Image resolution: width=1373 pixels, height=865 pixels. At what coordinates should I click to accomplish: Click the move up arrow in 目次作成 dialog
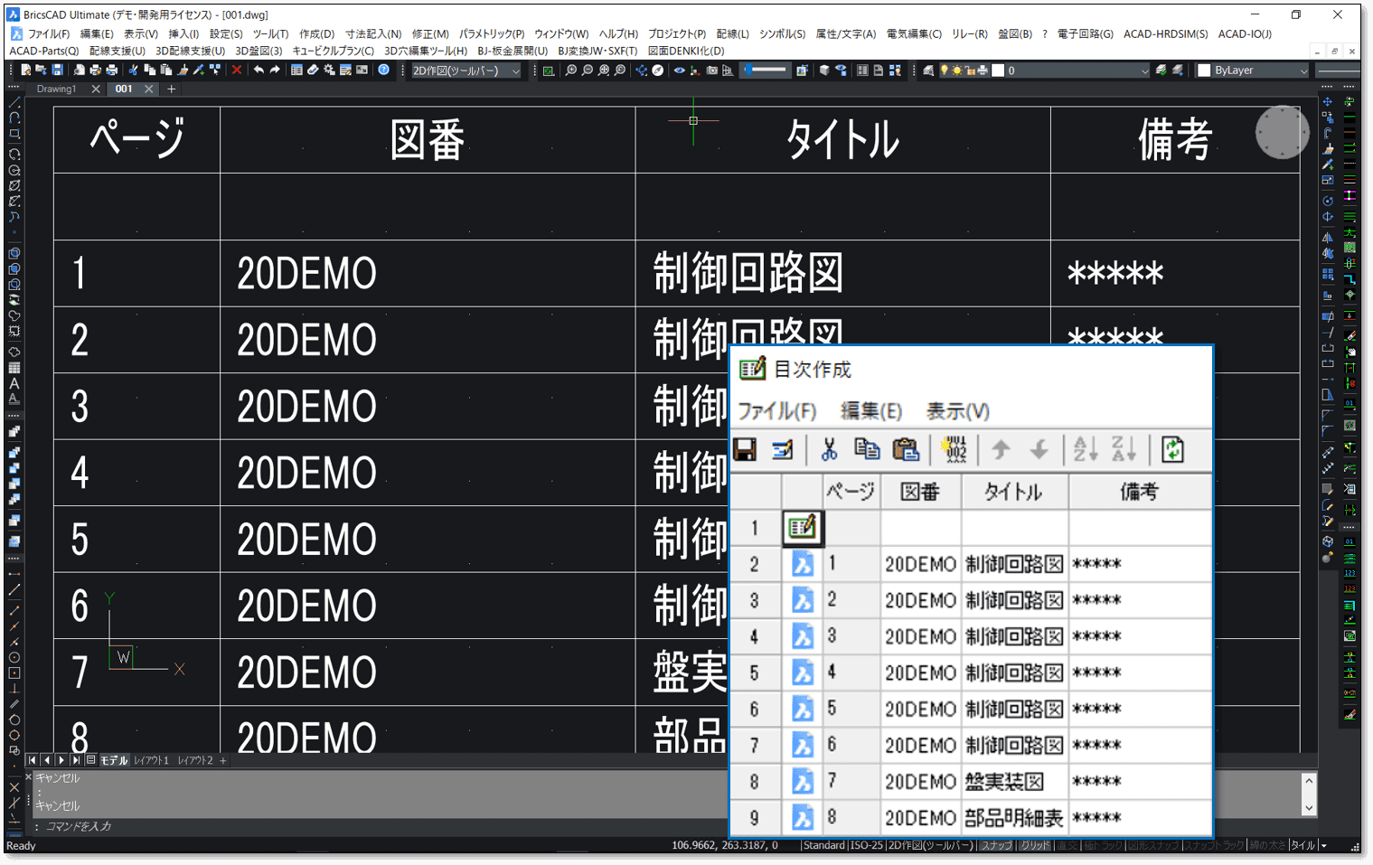[1001, 449]
